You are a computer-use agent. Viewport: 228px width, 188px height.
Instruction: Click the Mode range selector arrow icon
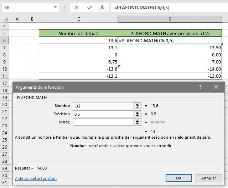pyautogui.click(x=136, y=122)
